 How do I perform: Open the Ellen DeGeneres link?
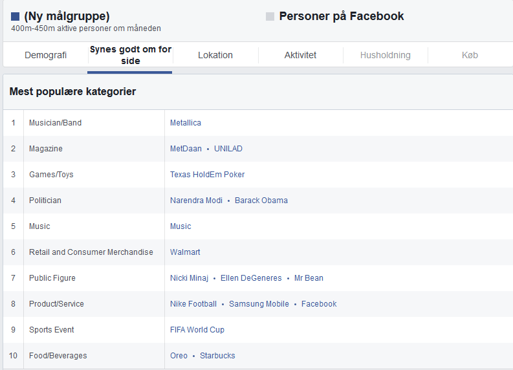(x=251, y=278)
